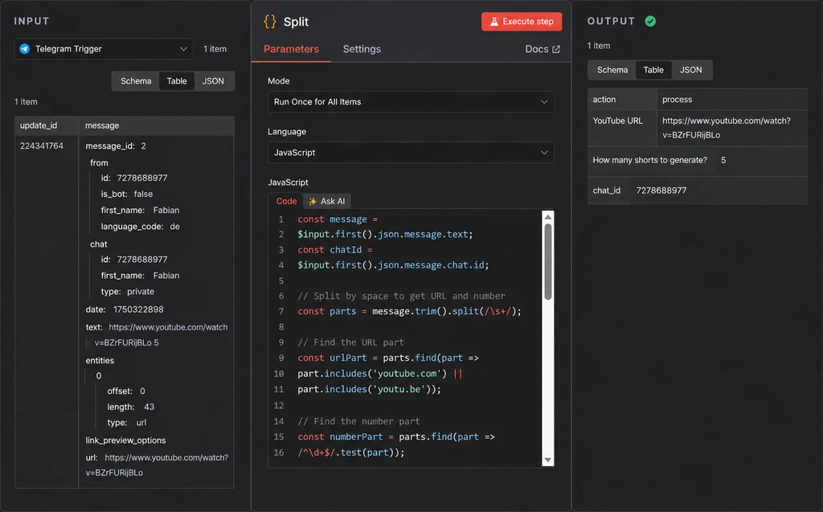Click code line 7 with message.trim().split
The height and width of the screenshot is (512, 823).
click(409, 311)
